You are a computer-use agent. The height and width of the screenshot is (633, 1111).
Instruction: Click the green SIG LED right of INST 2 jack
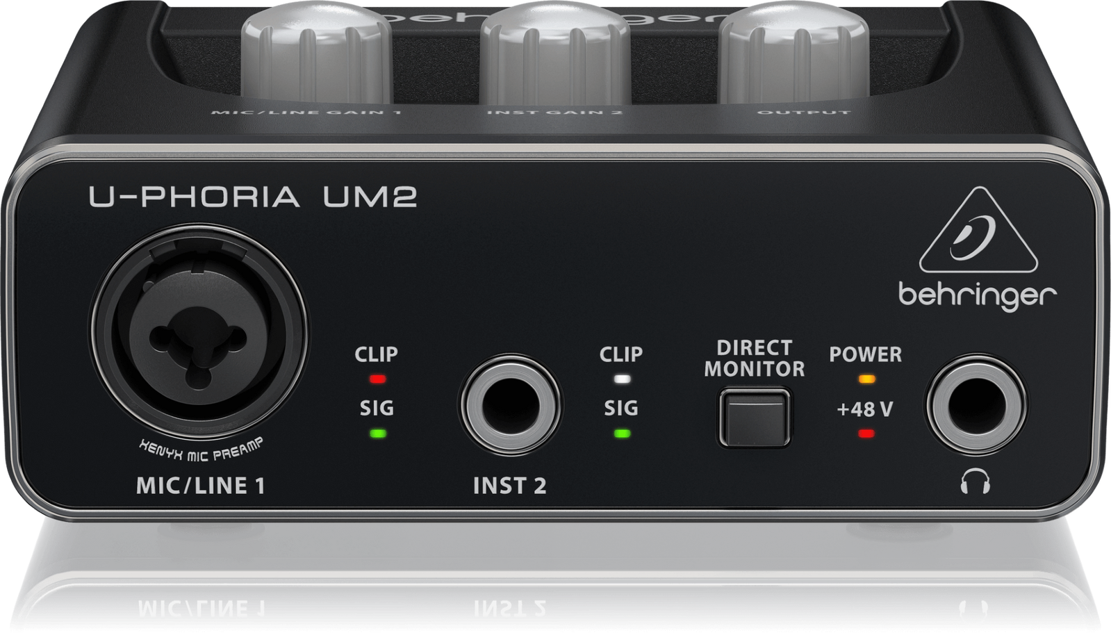tap(622, 434)
